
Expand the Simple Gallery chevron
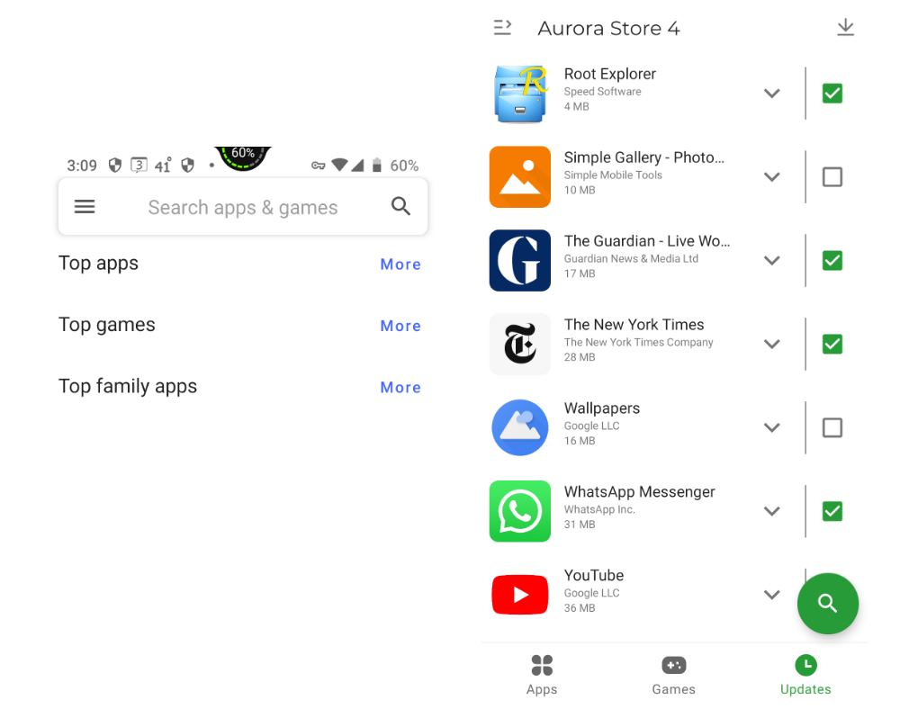[x=771, y=177]
